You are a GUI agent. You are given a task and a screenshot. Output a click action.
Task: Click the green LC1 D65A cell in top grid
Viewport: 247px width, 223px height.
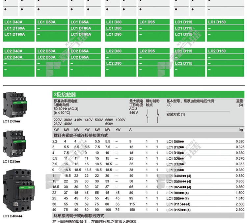click(x=85, y=22)
